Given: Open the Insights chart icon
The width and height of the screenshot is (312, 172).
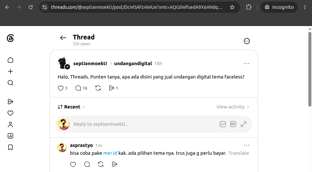Looking at the screenshot, I should pyautogui.click(x=10, y=136).
